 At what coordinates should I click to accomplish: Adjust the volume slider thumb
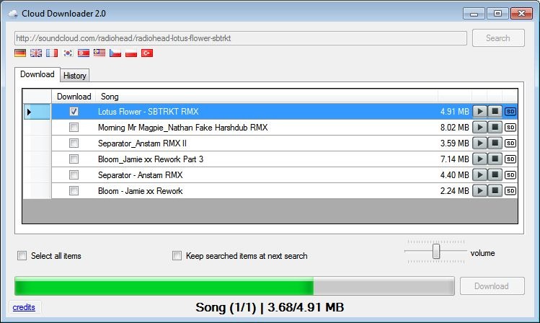coord(436,252)
